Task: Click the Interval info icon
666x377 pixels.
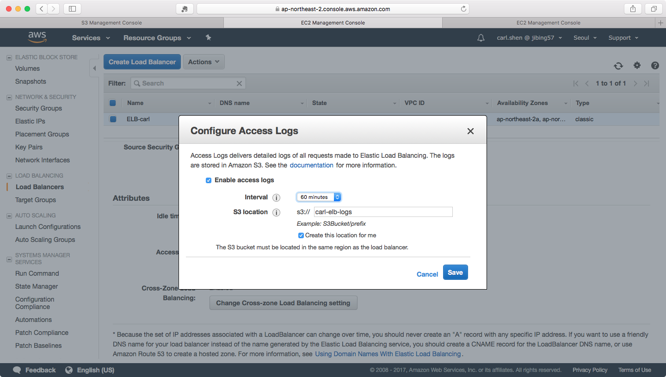Action: [x=276, y=198]
